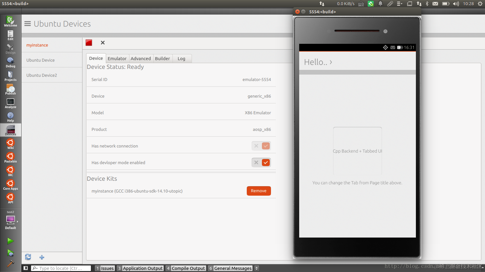Click generic_x86 device value

point(259,96)
